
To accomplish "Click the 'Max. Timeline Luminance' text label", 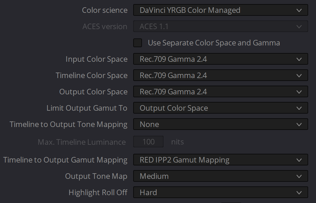I will coord(82,142).
